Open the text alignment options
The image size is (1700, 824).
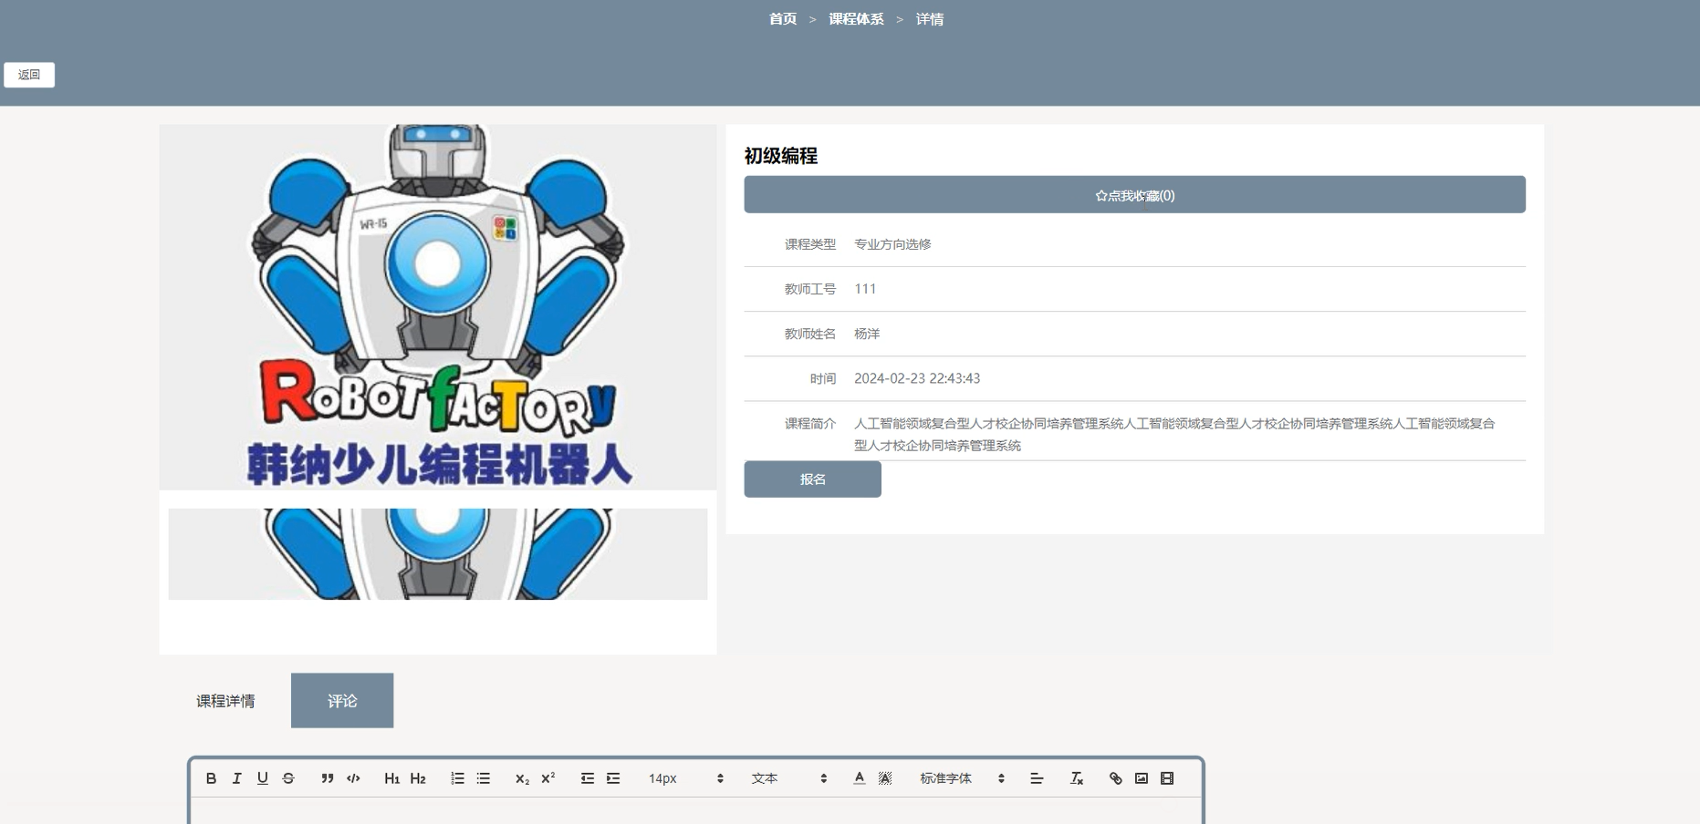tap(1037, 778)
